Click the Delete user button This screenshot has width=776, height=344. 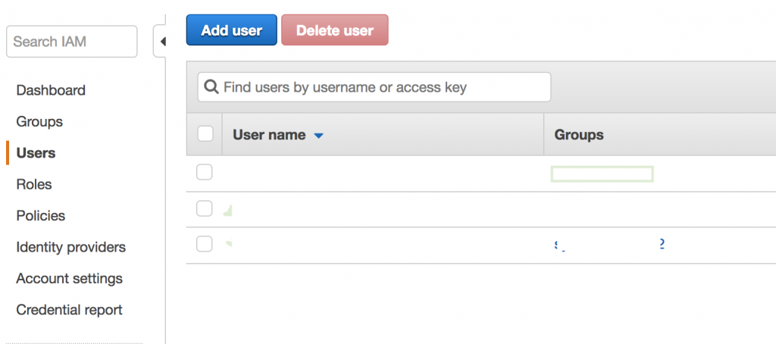coord(334,30)
